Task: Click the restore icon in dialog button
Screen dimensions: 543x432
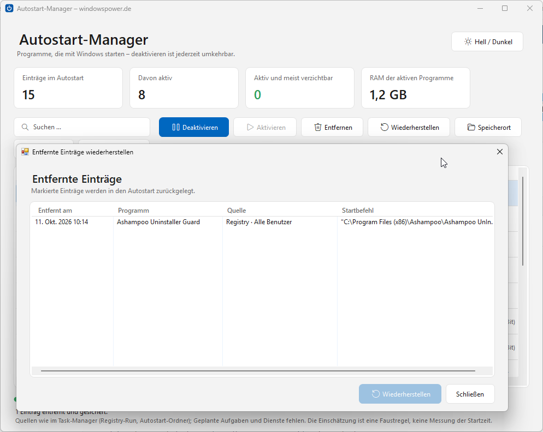Action: [x=375, y=394]
